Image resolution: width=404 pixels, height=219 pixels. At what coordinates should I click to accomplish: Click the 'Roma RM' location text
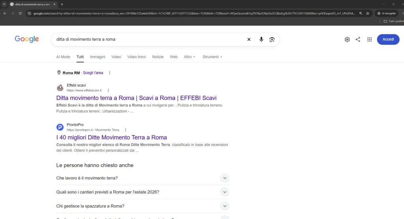coord(71,73)
